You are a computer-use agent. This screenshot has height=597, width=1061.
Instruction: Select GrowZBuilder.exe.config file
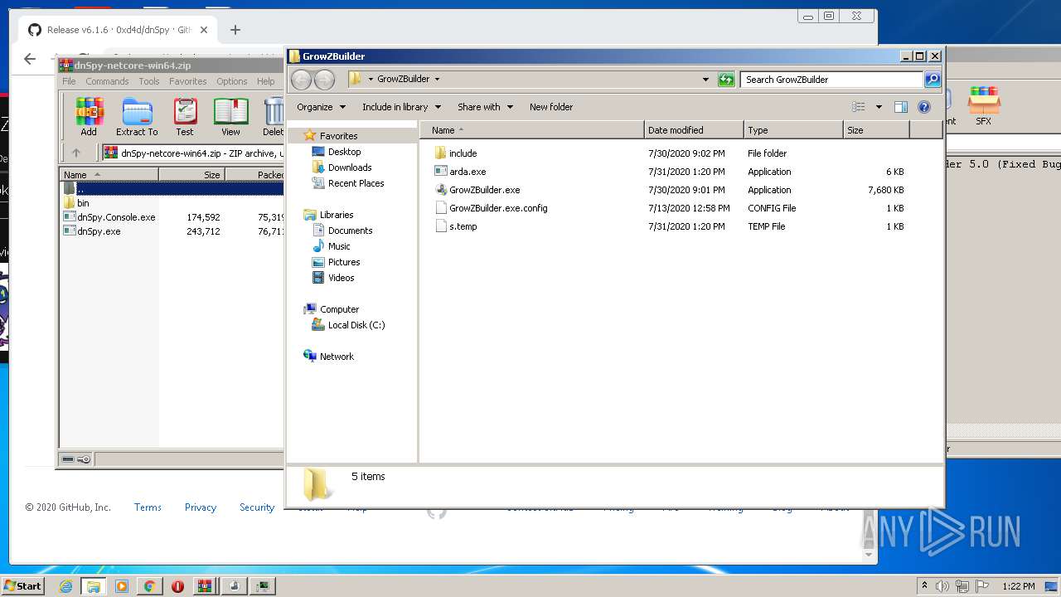coord(498,208)
